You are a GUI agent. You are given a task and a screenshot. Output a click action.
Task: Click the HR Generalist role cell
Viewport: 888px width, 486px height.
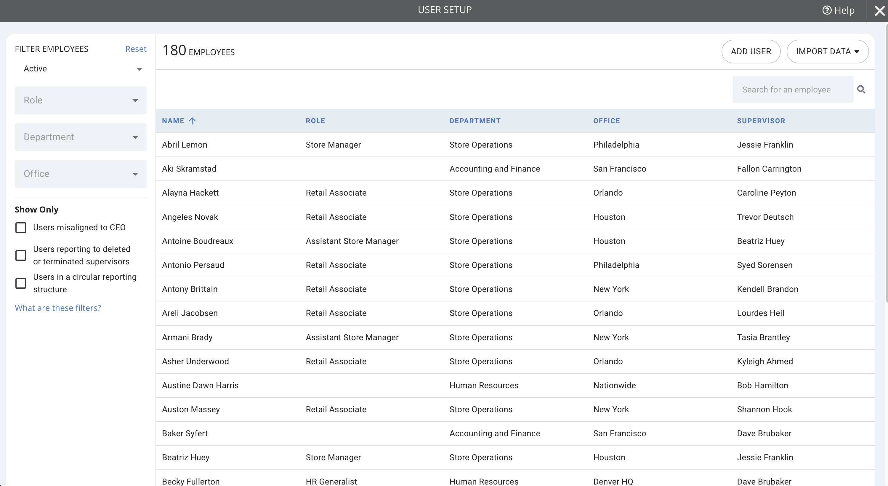[x=331, y=482]
